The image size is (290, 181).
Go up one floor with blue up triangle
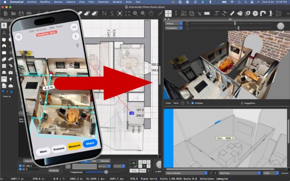pyautogui.click(x=12, y=91)
